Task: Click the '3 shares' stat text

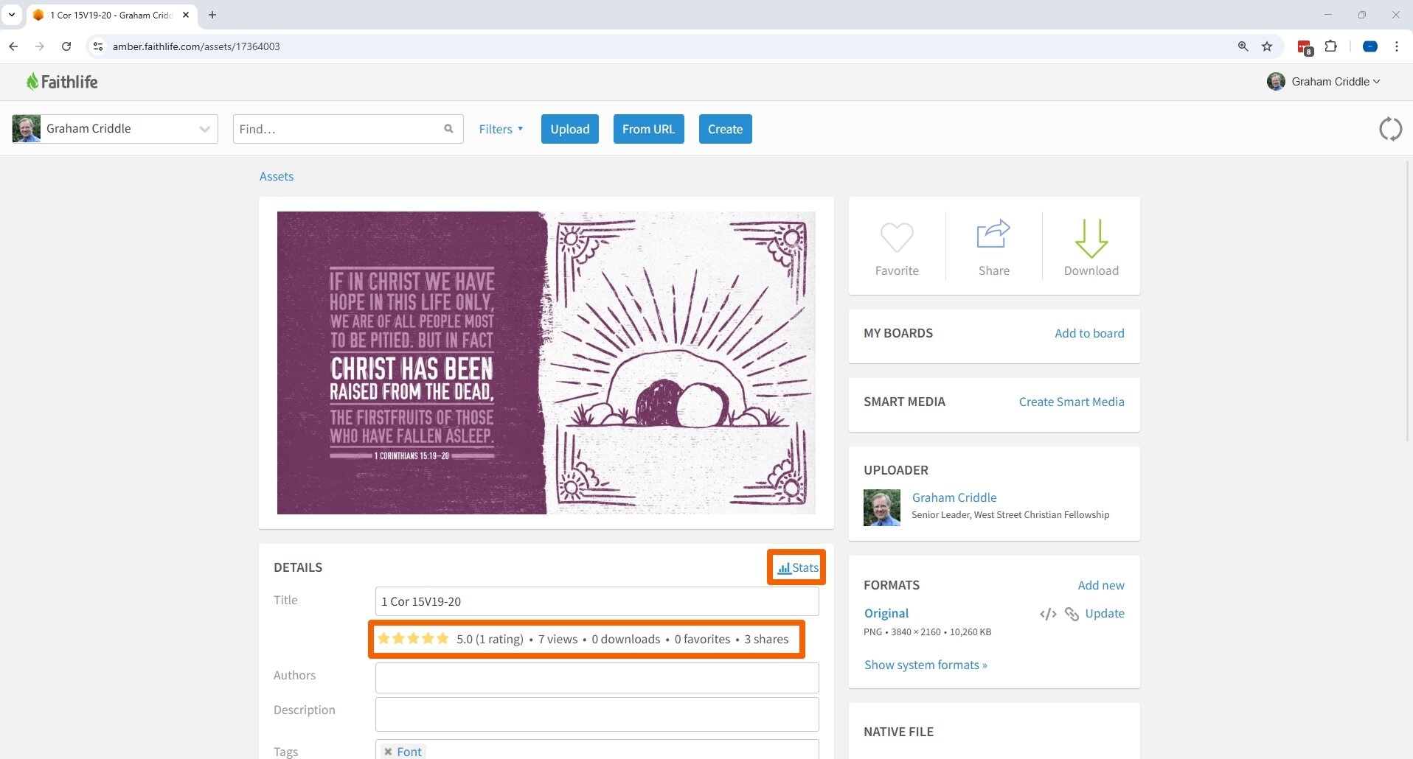Action: (x=766, y=639)
